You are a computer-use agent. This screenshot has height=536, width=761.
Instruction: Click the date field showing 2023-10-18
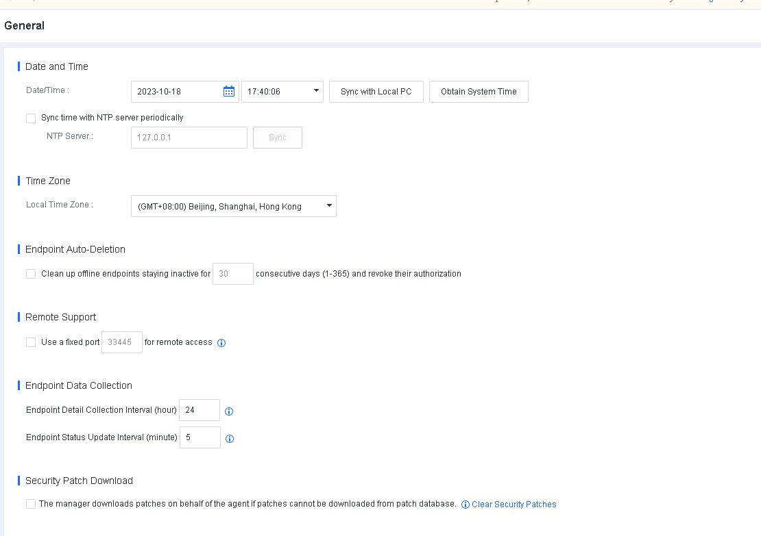click(x=177, y=92)
